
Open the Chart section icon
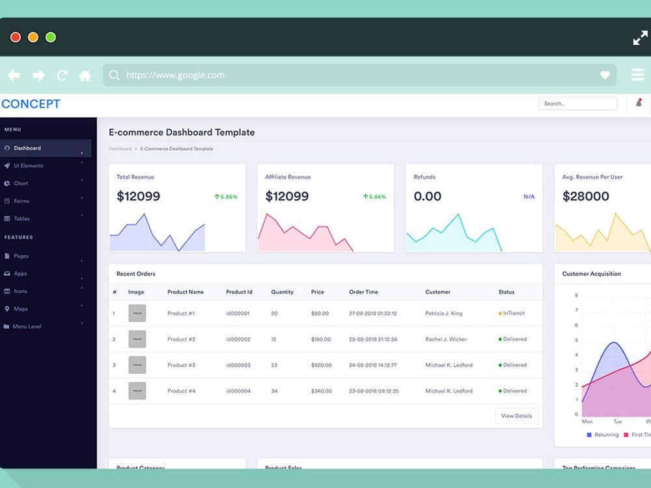click(x=7, y=183)
